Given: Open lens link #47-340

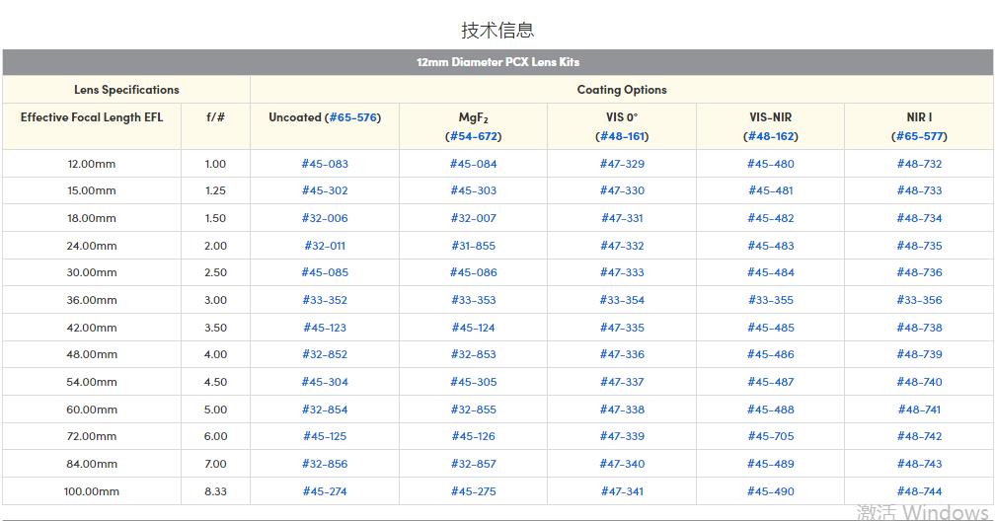Looking at the screenshot, I should (x=622, y=464).
